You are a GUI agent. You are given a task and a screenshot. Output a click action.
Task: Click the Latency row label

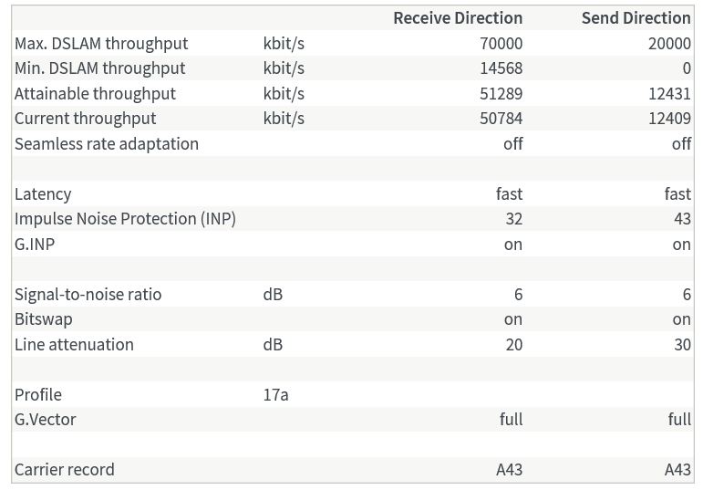click(x=43, y=193)
